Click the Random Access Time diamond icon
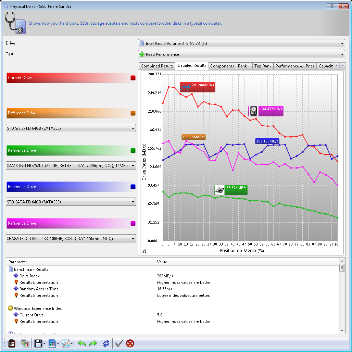 pyautogui.click(x=16, y=289)
